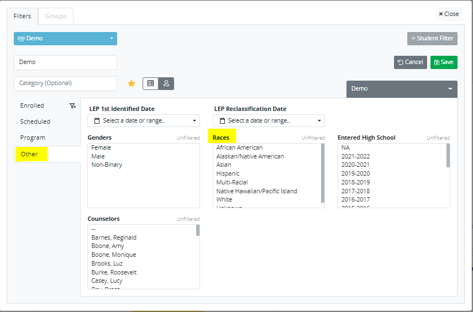Select Hispanic in the Races list
Image resolution: width=473 pixels, height=312 pixels.
pos(228,173)
